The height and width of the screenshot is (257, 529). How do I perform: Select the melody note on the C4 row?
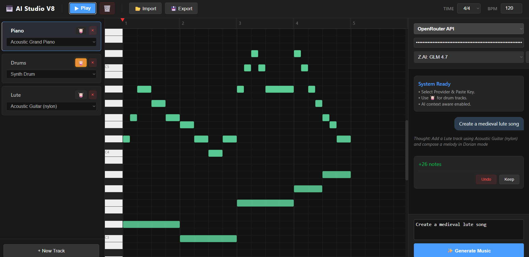pos(215,153)
